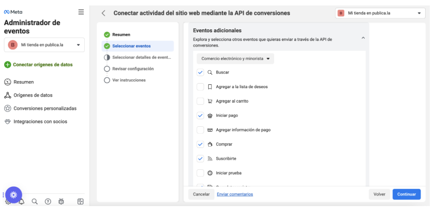Click the purple floating sunburst button
This screenshot has width=434, height=214.
coord(13,195)
